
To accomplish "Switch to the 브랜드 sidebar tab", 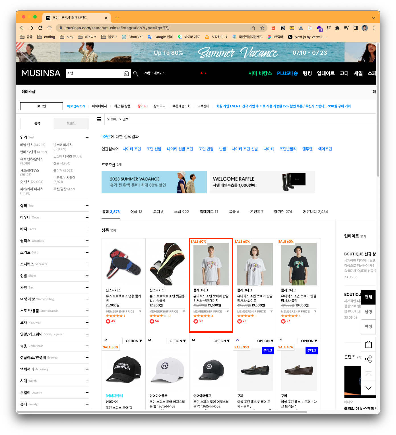I will [71, 123].
